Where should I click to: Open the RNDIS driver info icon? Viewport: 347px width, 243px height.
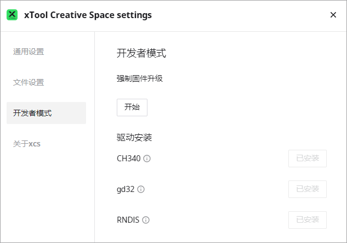click(146, 220)
